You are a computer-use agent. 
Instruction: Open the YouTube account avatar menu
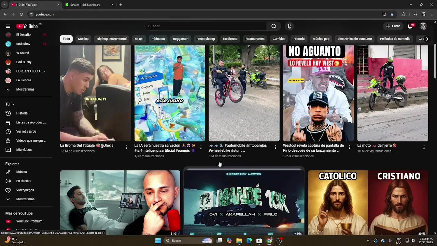pos(423,26)
